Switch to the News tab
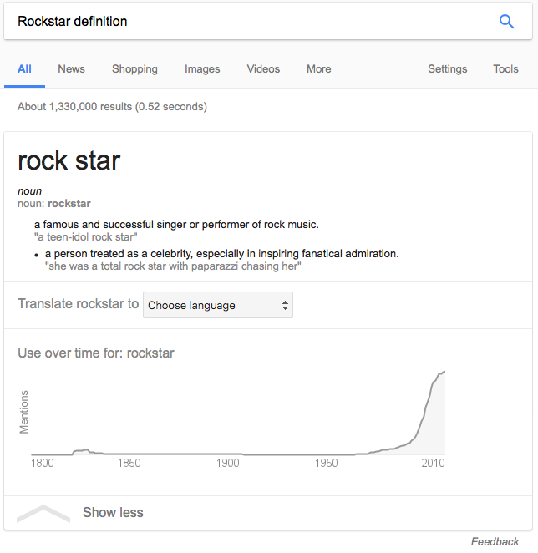The image size is (538, 553). click(71, 69)
